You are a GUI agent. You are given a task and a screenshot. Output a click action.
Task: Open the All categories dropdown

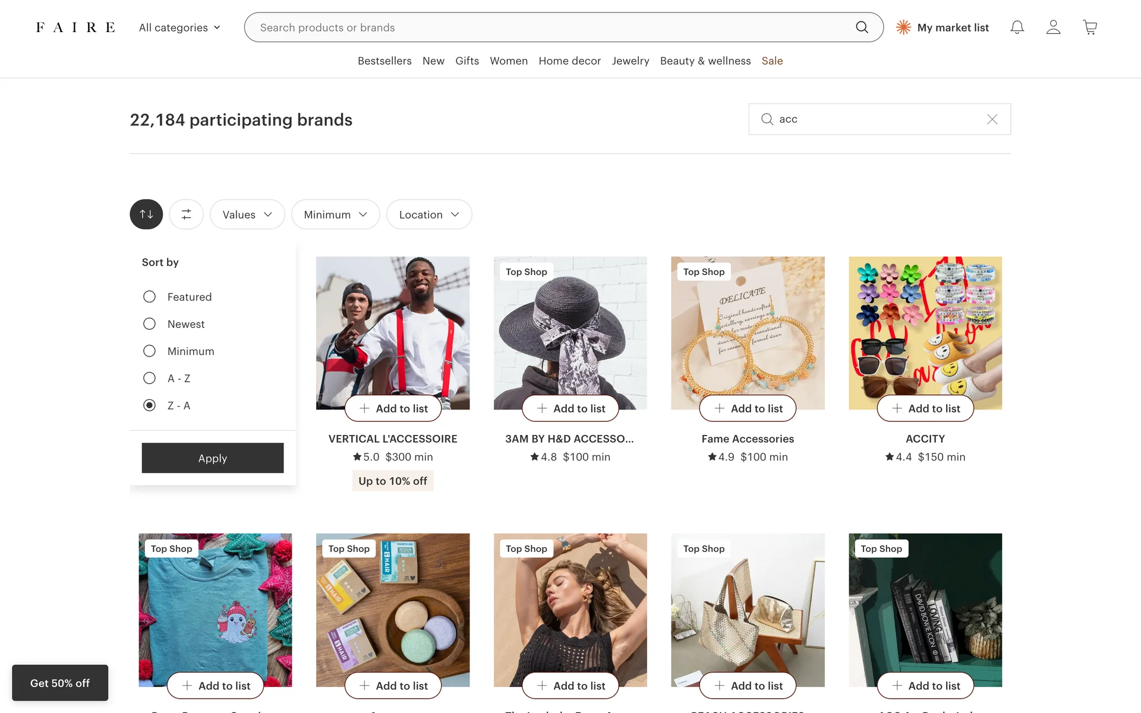click(x=179, y=27)
